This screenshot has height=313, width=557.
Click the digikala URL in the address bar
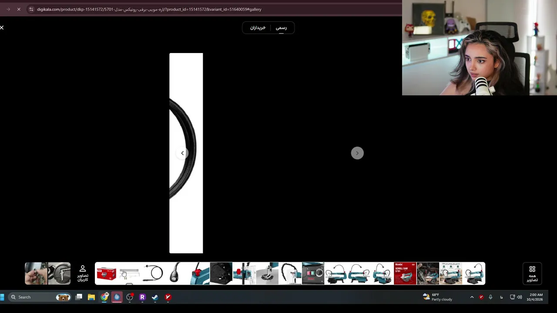149,9
